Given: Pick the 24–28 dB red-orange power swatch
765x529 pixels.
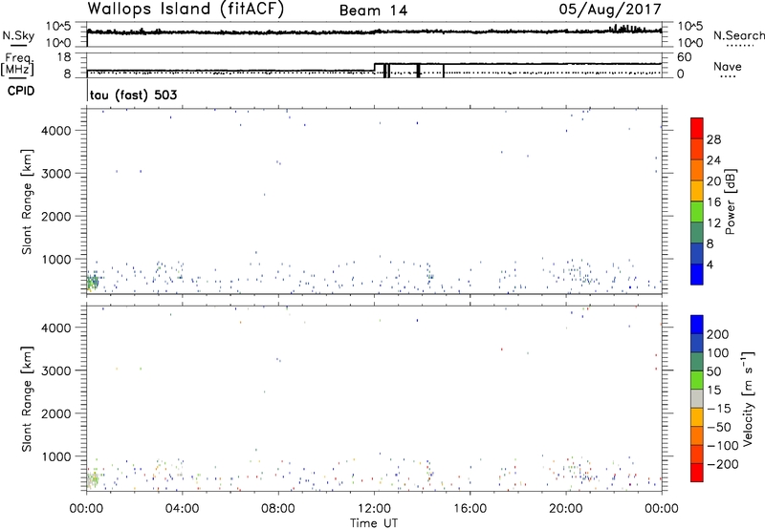Looking at the screenshot, I should [697, 149].
